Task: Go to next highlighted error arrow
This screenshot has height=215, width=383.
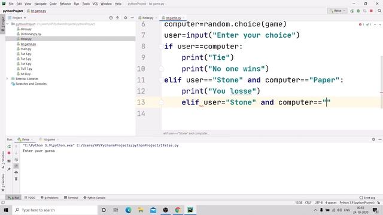Action: (380, 24)
